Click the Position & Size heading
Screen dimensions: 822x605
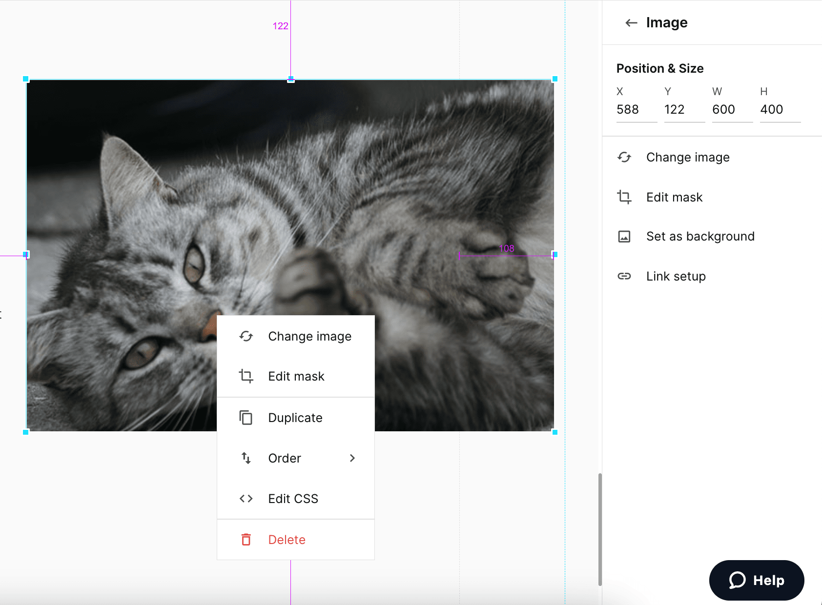tap(660, 68)
